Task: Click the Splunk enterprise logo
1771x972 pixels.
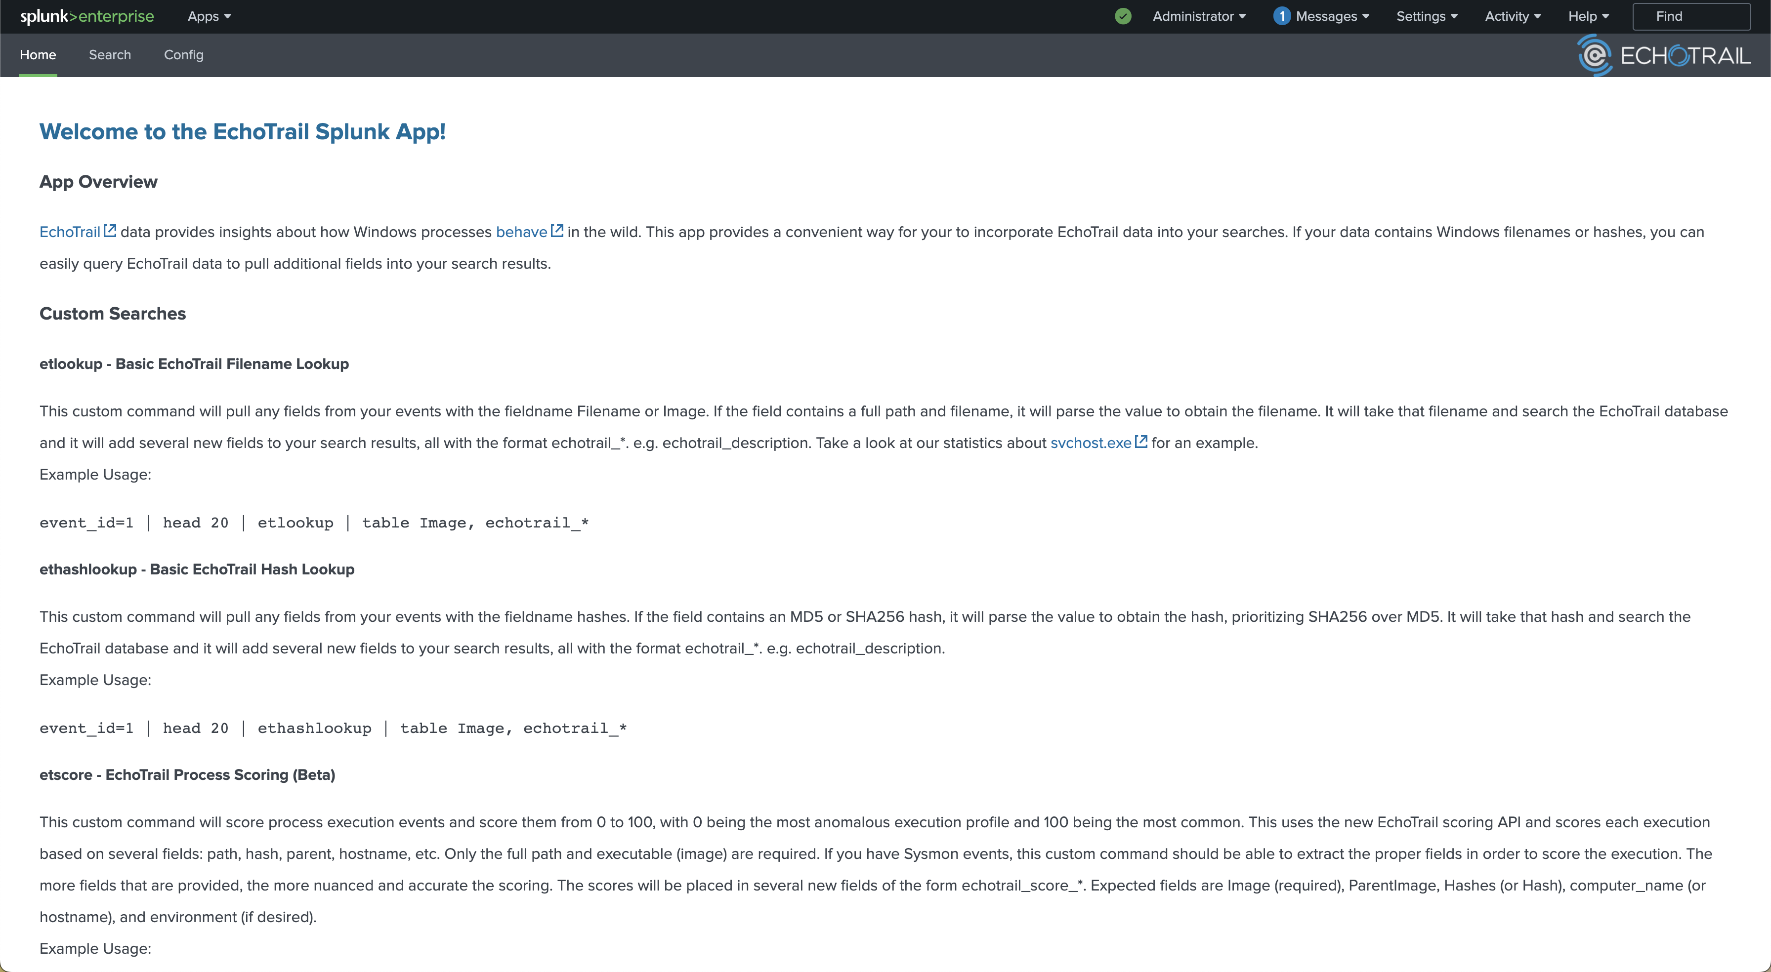Action: coord(87,16)
